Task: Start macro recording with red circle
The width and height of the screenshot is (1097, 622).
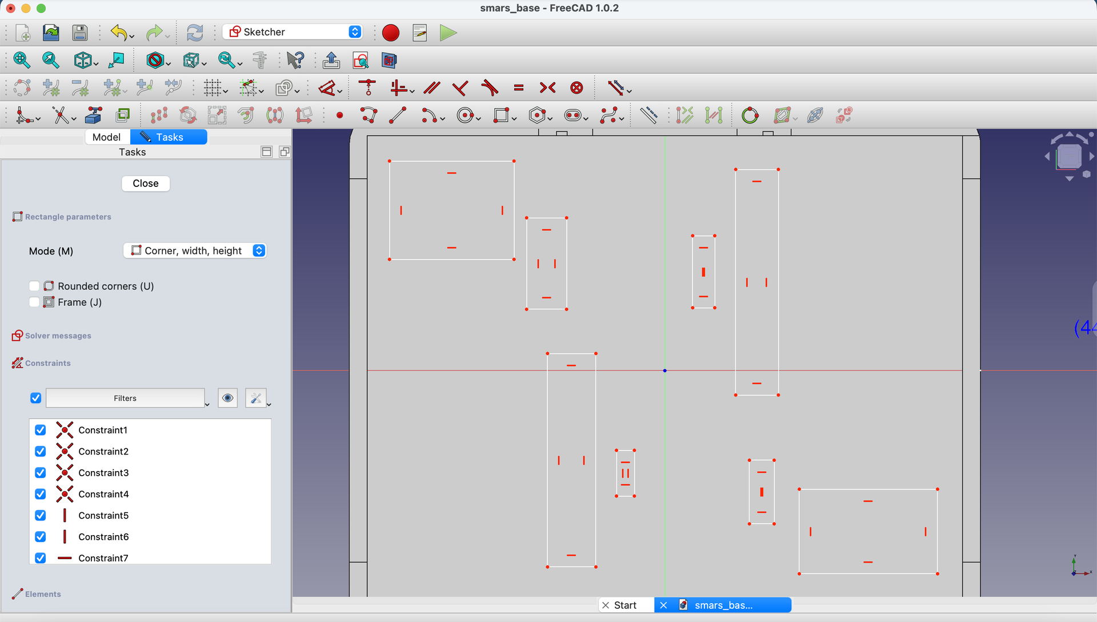Action: pyautogui.click(x=391, y=33)
